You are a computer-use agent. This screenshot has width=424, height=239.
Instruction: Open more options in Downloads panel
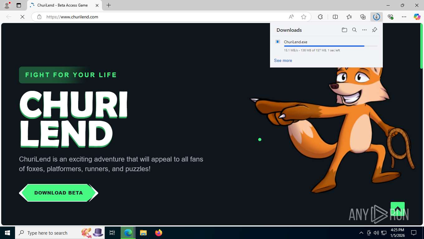[364, 30]
